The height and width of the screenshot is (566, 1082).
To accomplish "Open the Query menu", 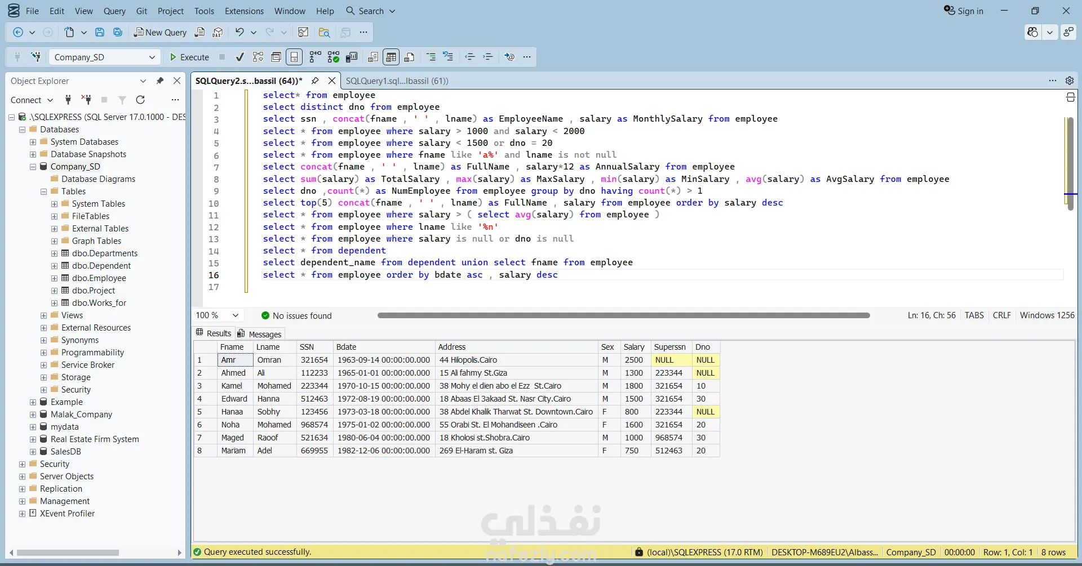I will pos(114,11).
